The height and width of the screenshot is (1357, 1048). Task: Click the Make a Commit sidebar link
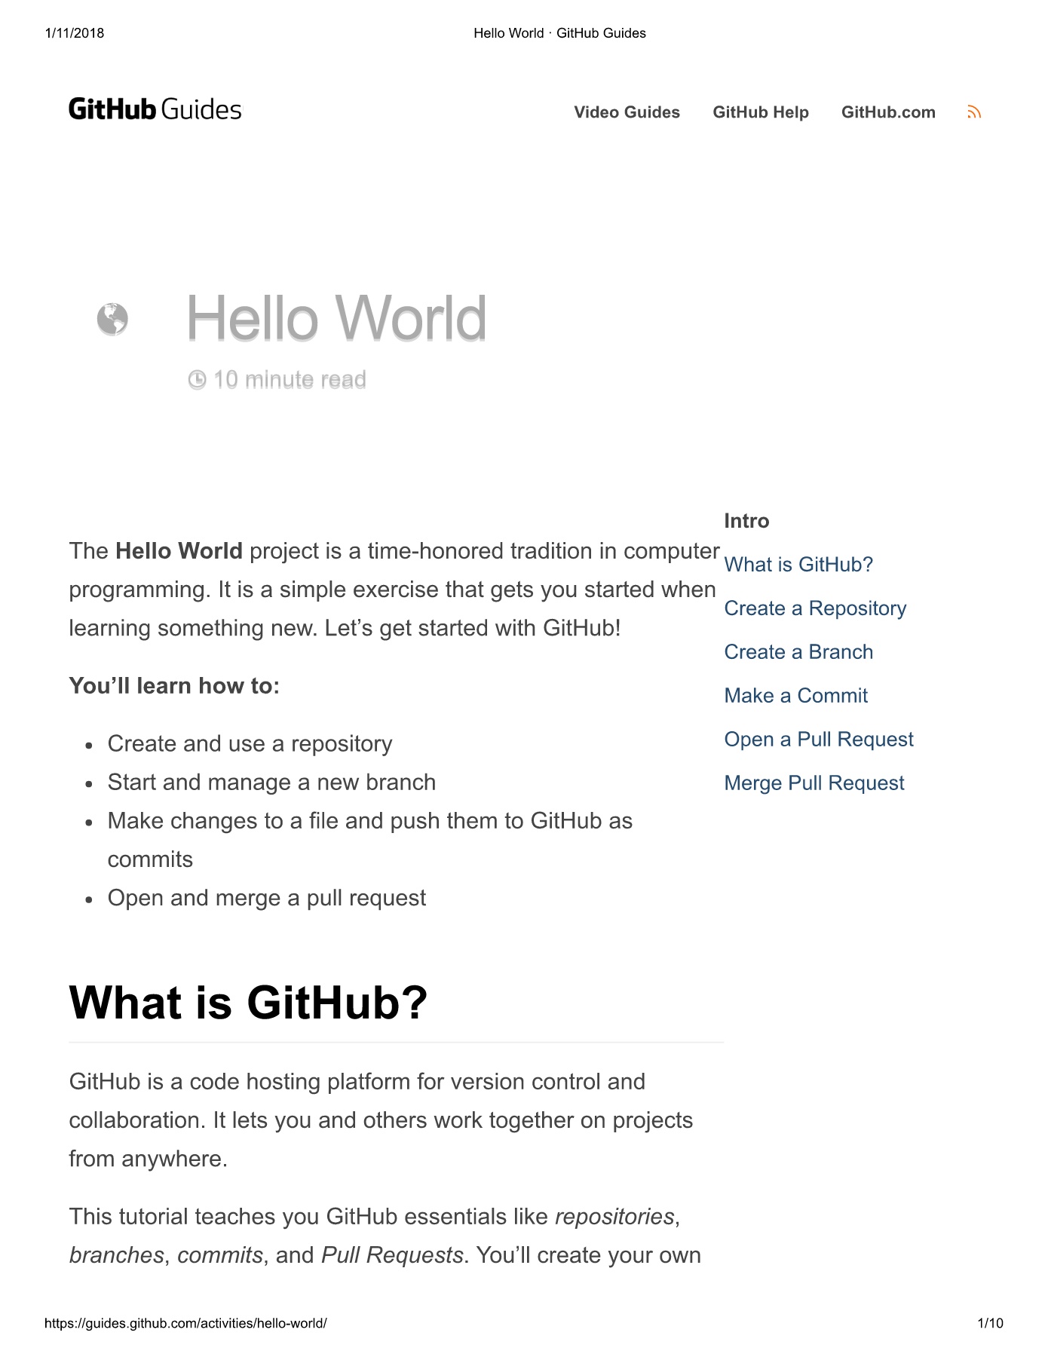pos(795,696)
